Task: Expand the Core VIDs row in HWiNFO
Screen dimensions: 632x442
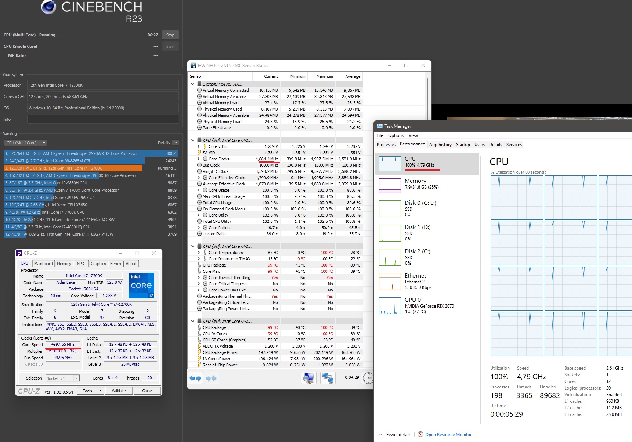Action: click(199, 146)
